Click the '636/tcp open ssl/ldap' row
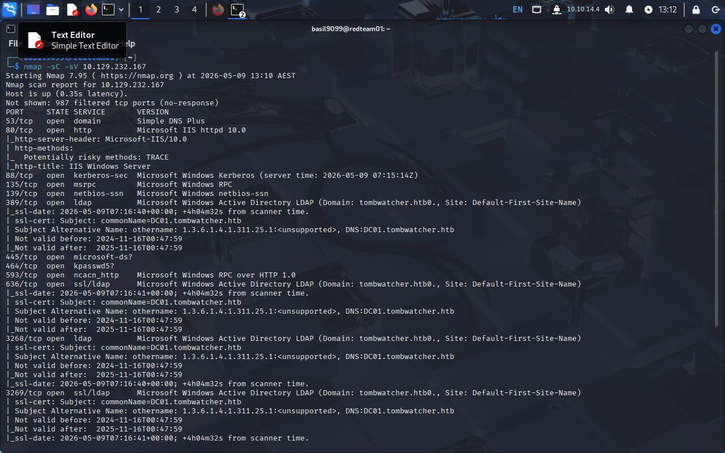 click(293, 284)
